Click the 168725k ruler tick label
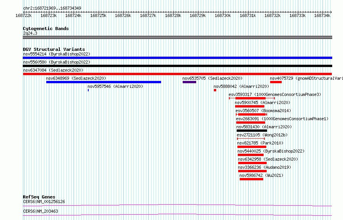 (98, 15)
